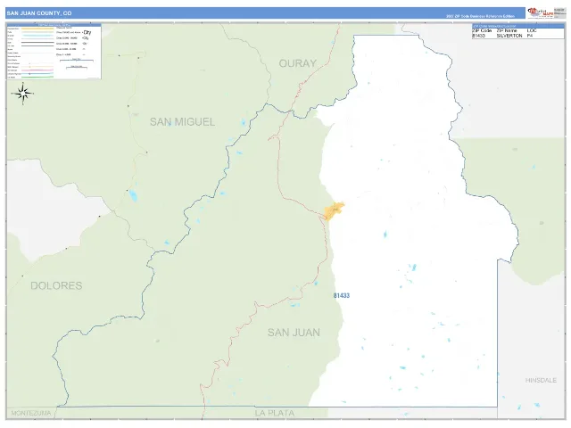Image resolution: width=571 pixels, height=428 pixels.
Task: Click the "SAN MIGUEL" county label
Action: 182,121
